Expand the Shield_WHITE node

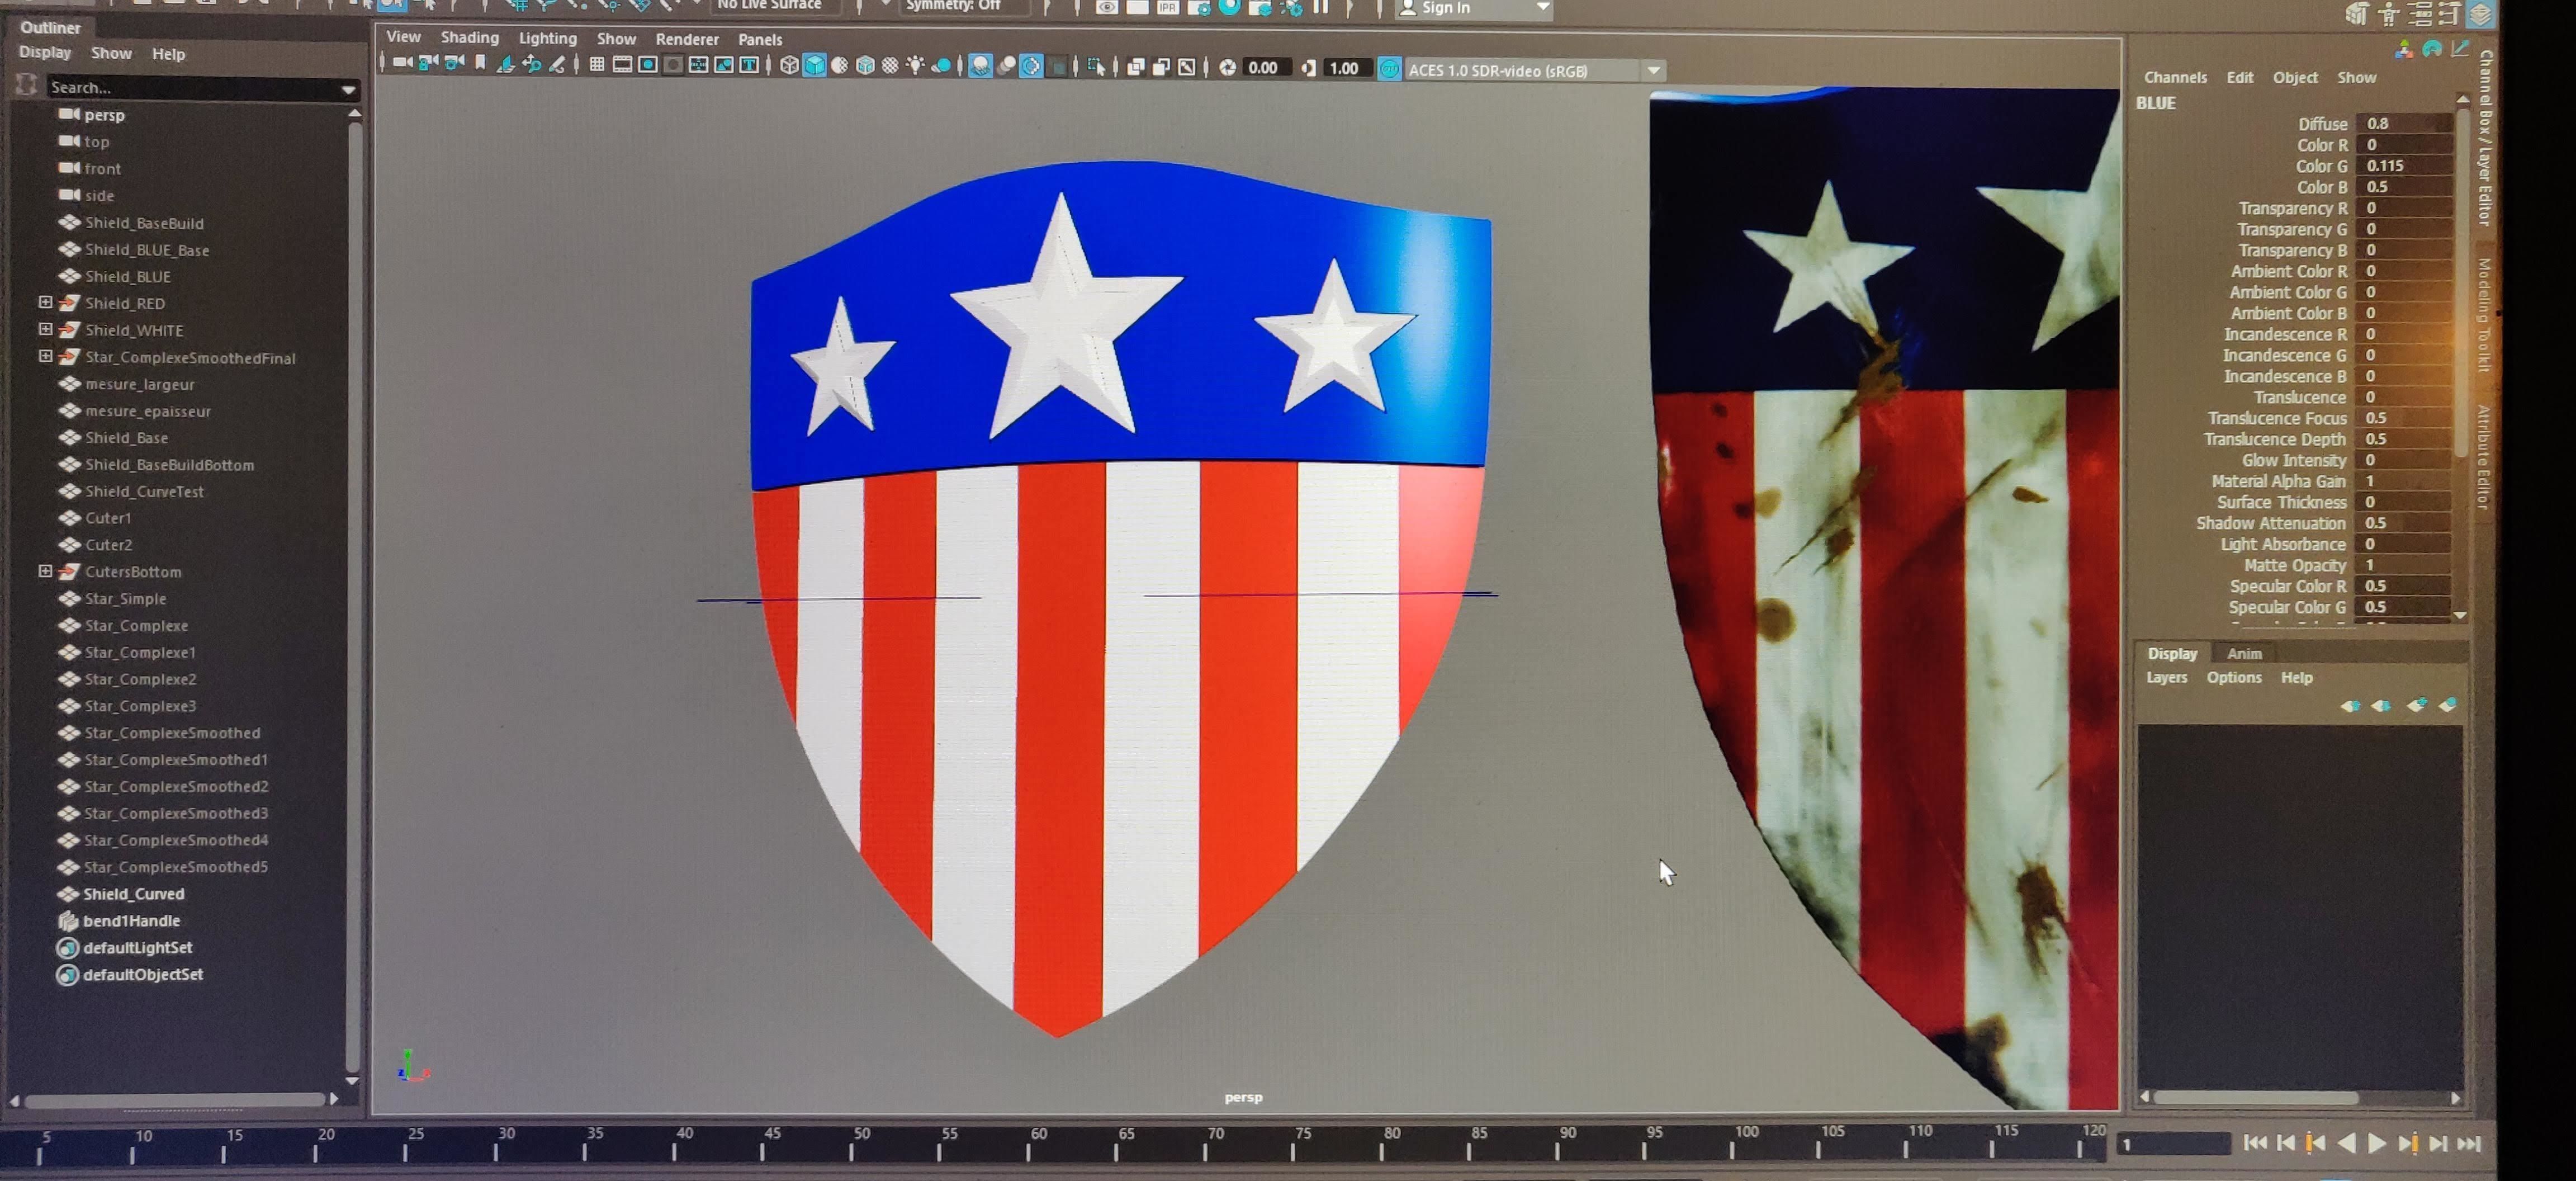tap(45, 329)
